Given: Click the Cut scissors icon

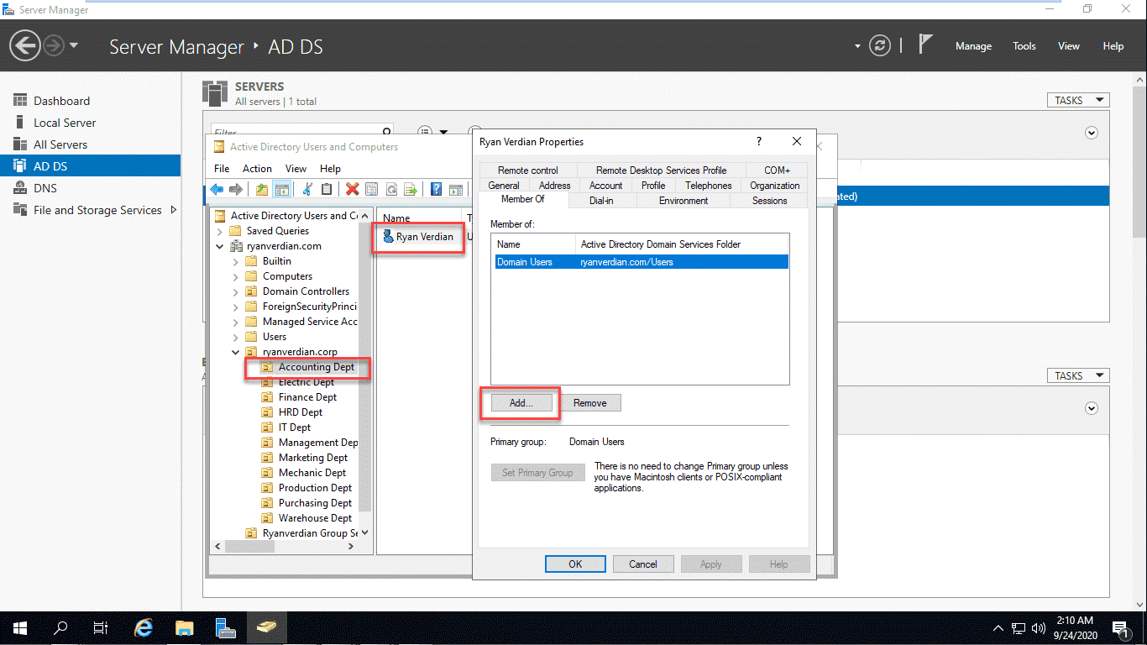Looking at the screenshot, I should click(307, 190).
